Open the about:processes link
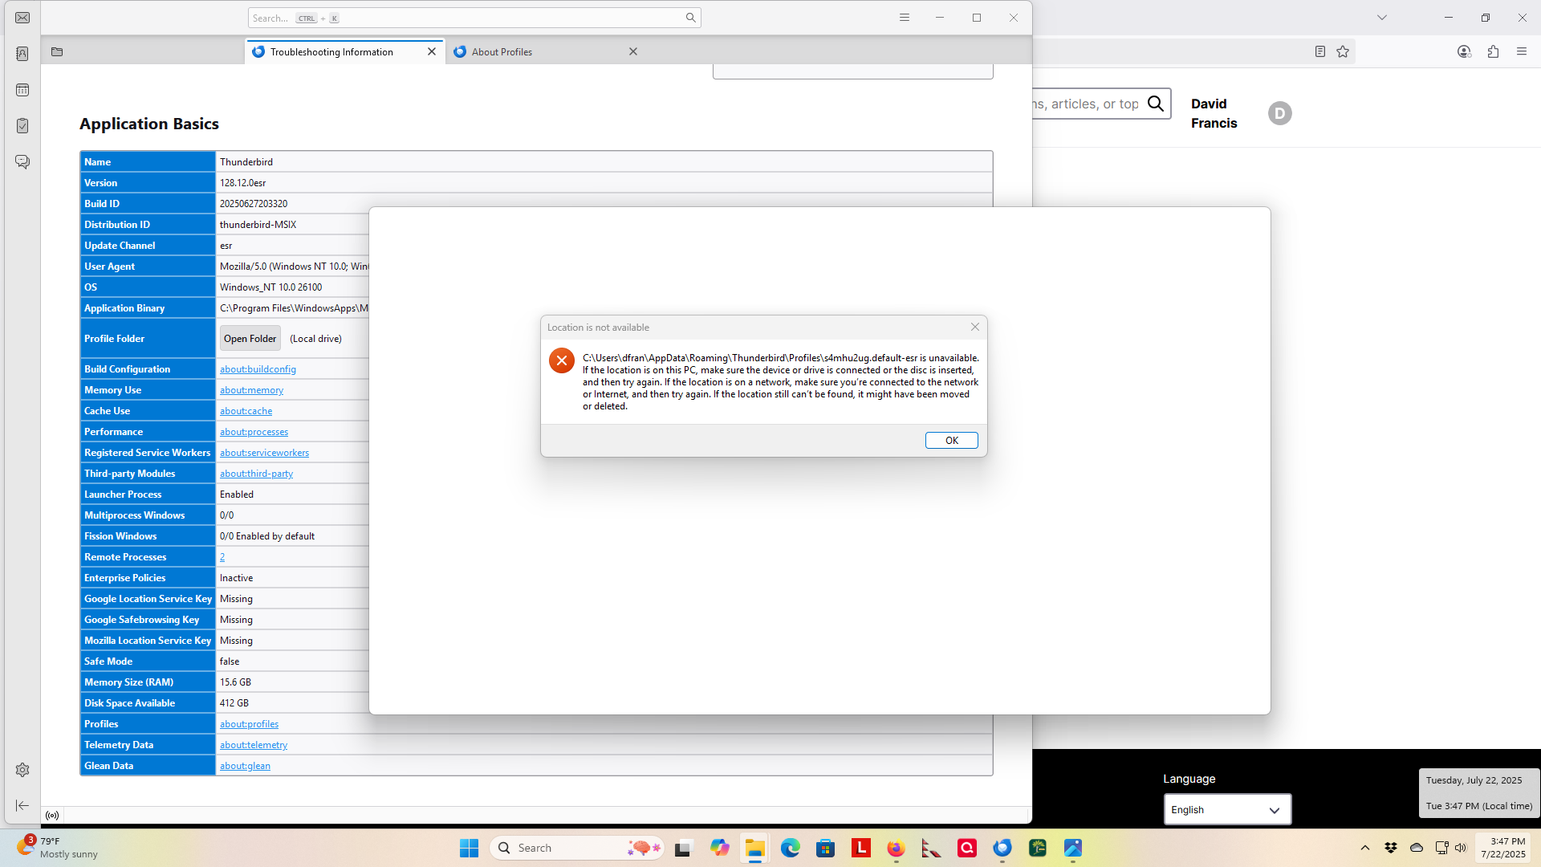The image size is (1541, 867). click(x=254, y=432)
